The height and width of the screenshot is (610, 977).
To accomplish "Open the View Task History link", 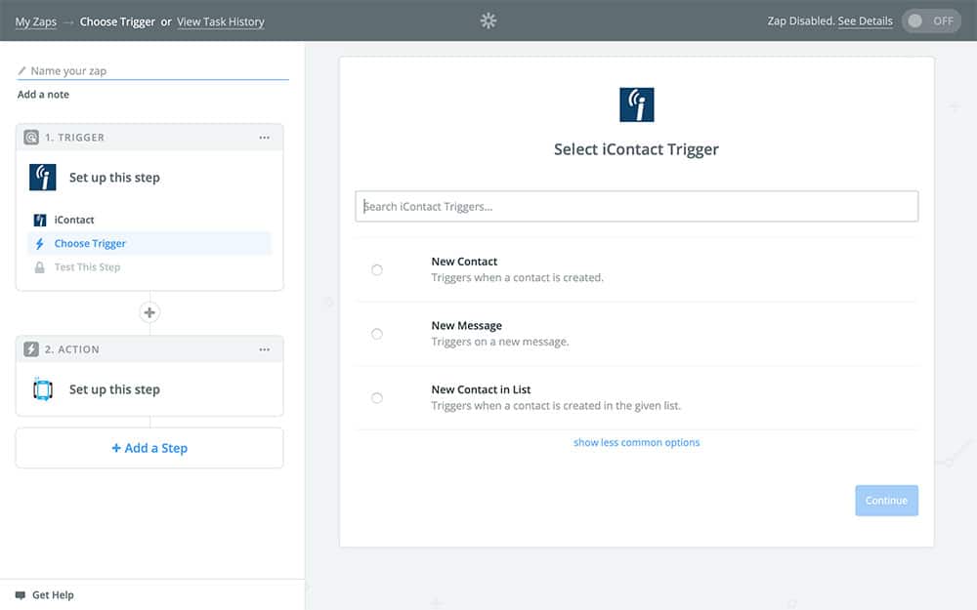I will [220, 21].
